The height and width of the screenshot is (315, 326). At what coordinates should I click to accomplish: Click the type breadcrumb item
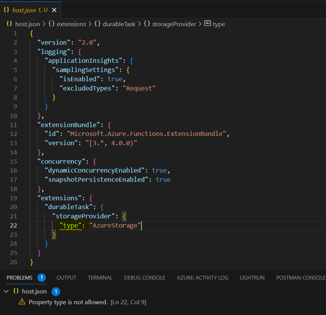pyautogui.click(x=219, y=24)
